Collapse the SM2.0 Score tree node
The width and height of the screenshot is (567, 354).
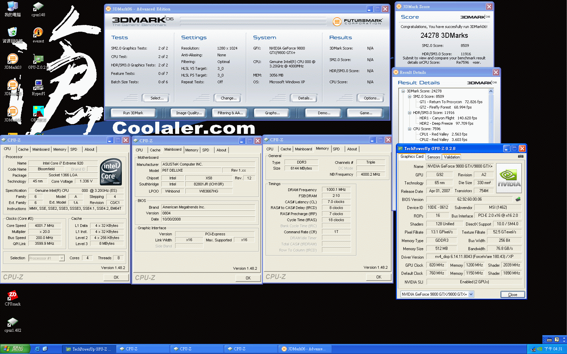point(409,96)
